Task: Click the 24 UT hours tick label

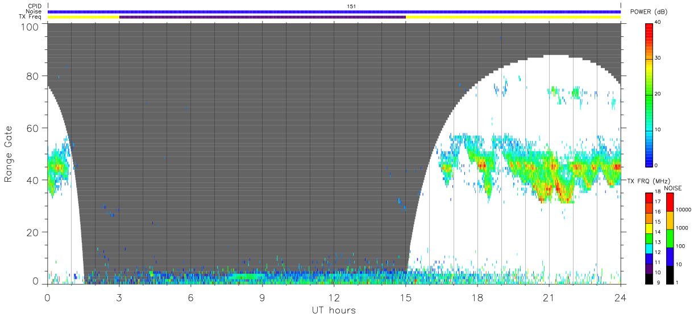Action: click(621, 297)
